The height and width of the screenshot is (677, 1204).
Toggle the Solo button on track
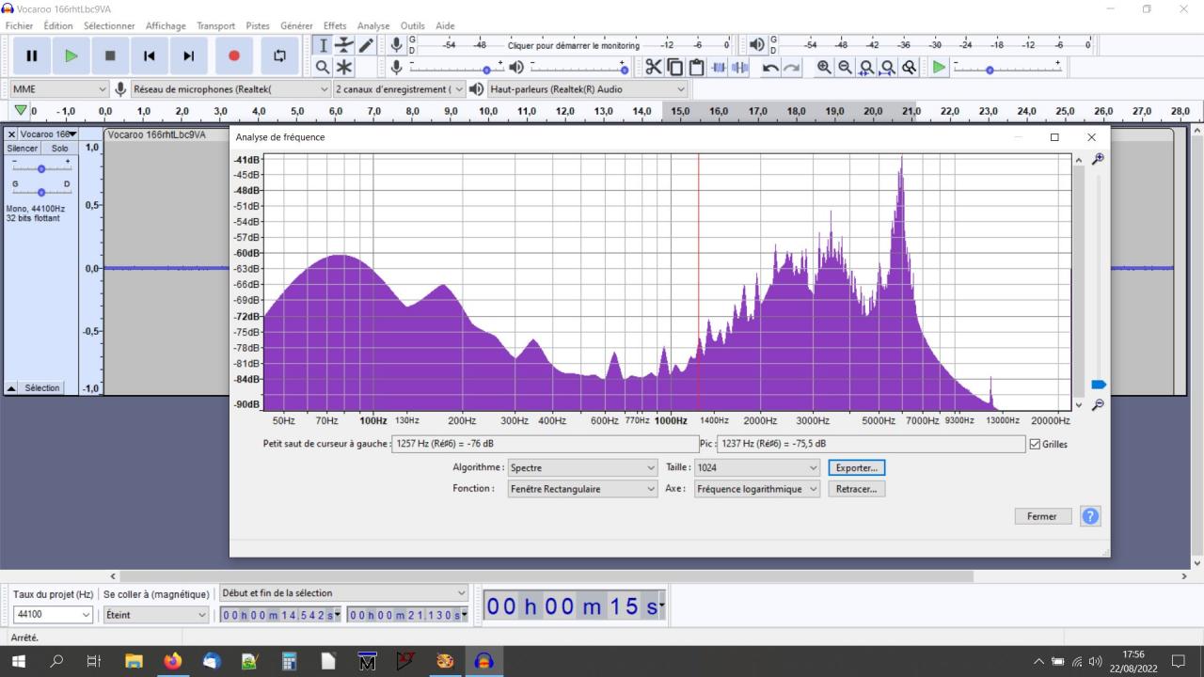[x=59, y=149]
